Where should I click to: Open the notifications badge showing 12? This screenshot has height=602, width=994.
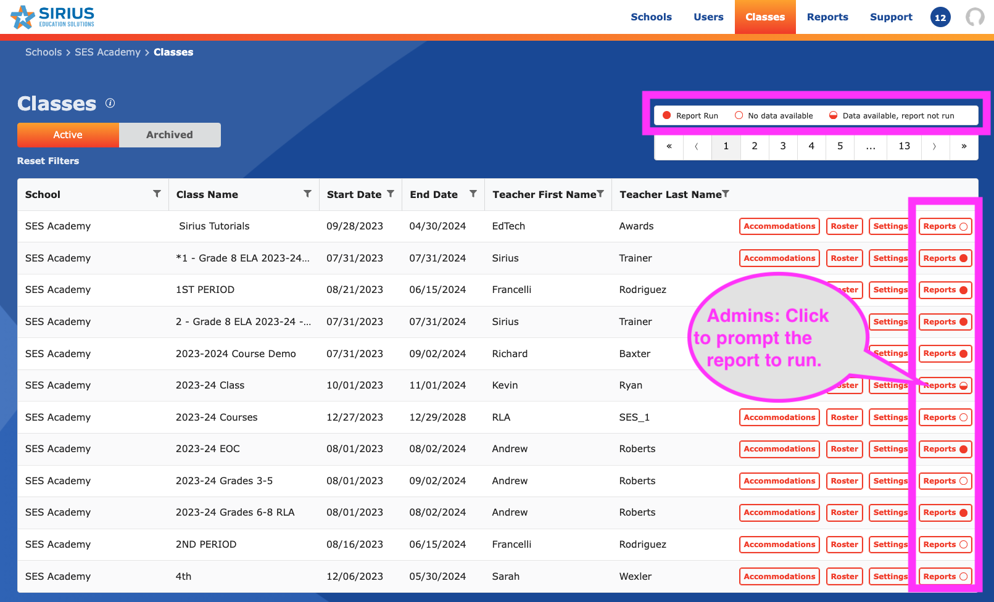(x=940, y=17)
